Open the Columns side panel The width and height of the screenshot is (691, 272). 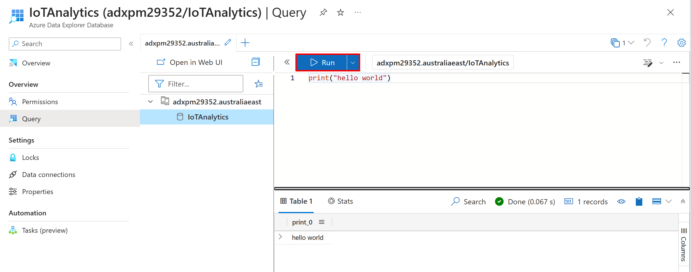pos(684,244)
